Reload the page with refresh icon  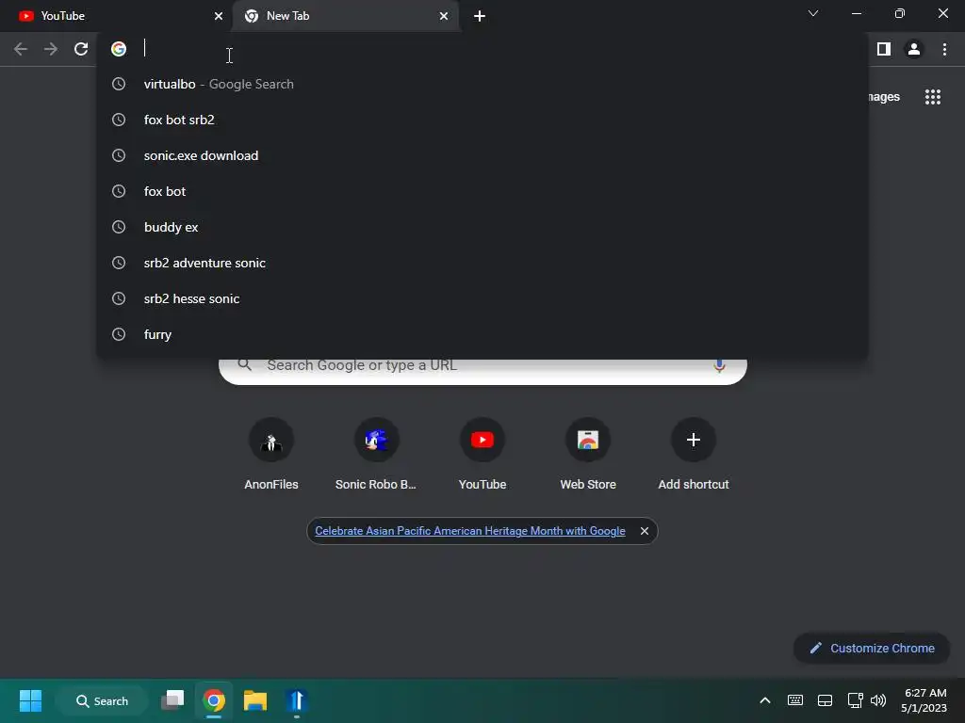81,49
